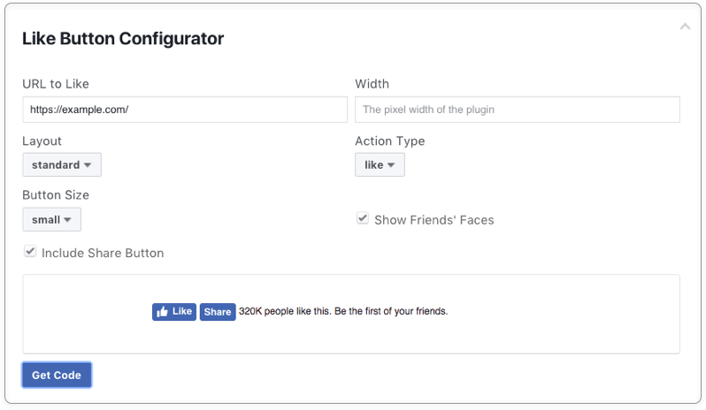The width and height of the screenshot is (706, 410).
Task: Collapse the configurator panel with the chevron
Action: (685, 27)
